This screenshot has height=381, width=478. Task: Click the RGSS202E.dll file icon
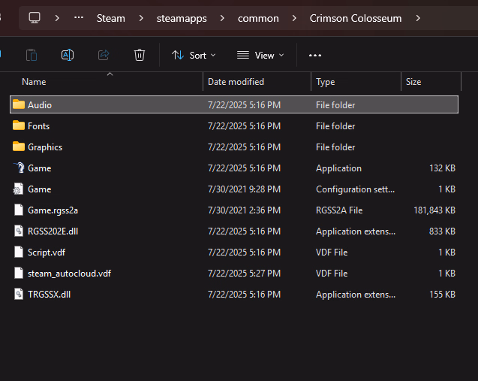[19, 231]
